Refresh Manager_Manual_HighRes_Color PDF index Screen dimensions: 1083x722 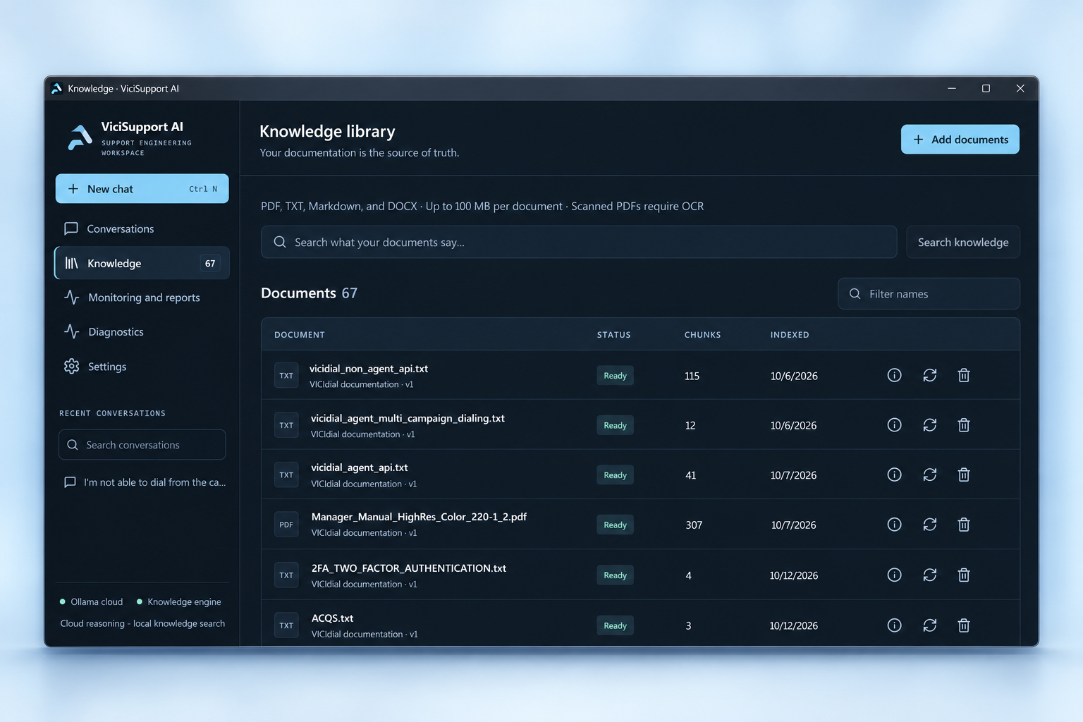click(x=930, y=524)
